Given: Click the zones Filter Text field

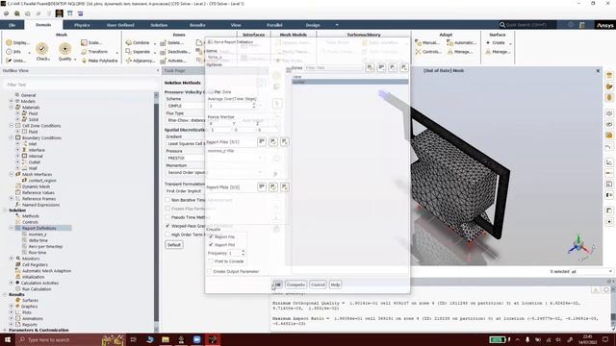Looking at the screenshot, I should click(x=333, y=68).
